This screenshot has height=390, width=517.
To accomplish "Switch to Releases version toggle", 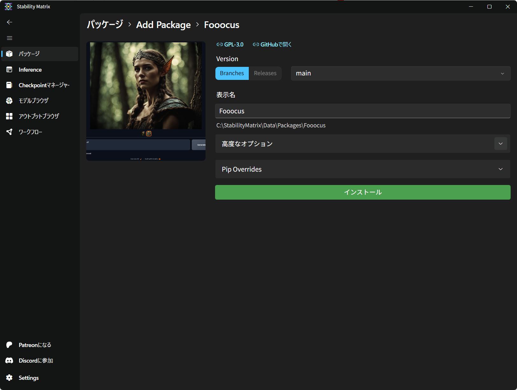I will click(265, 73).
